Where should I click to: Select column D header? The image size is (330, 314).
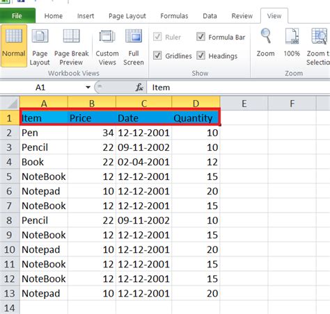[x=196, y=104]
